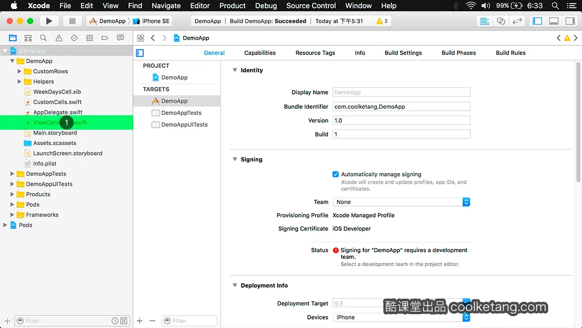Open the Devices dropdown
This screenshot has width=582, height=328.
(401, 317)
